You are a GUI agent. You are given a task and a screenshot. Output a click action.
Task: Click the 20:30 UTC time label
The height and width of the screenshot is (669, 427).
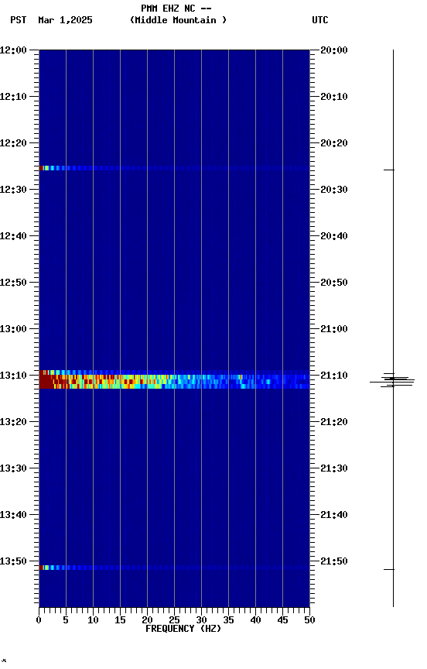[334, 190]
